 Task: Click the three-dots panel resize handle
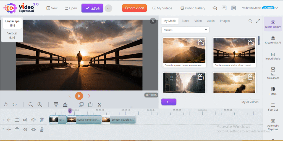(131, 107)
